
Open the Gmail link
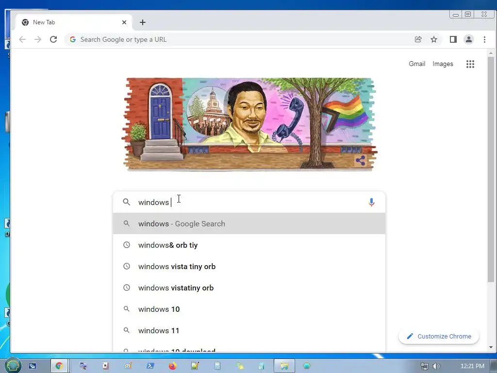click(x=417, y=64)
